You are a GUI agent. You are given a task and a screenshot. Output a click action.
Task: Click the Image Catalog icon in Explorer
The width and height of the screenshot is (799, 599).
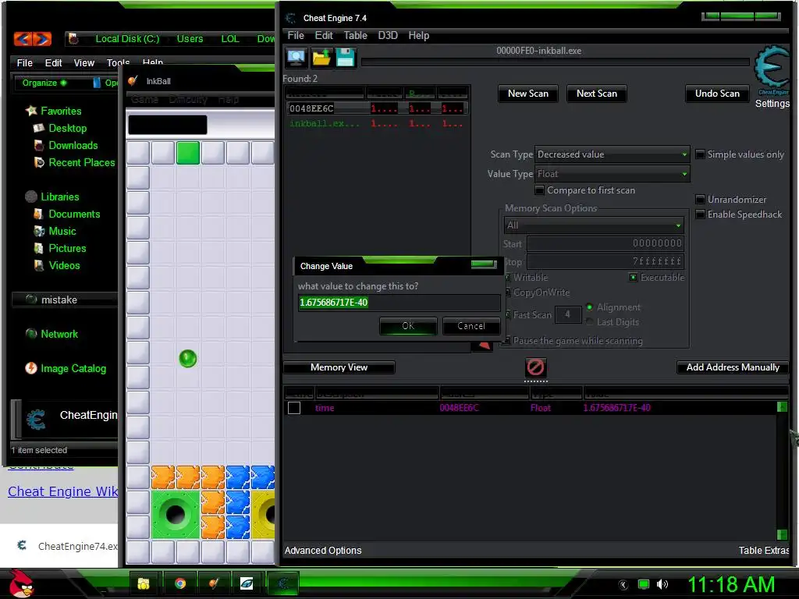coord(31,368)
